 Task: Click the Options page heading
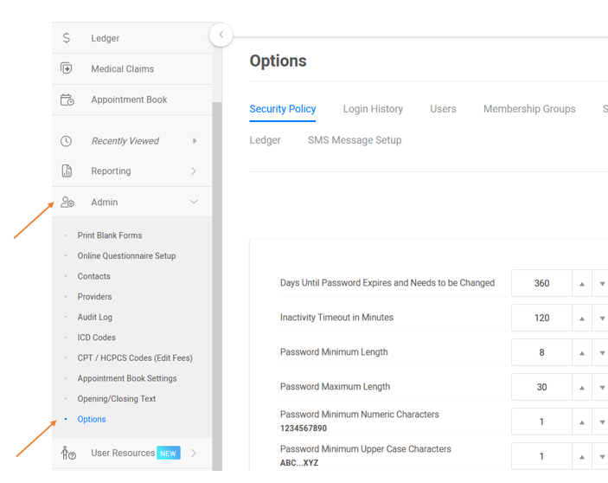click(x=278, y=61)
